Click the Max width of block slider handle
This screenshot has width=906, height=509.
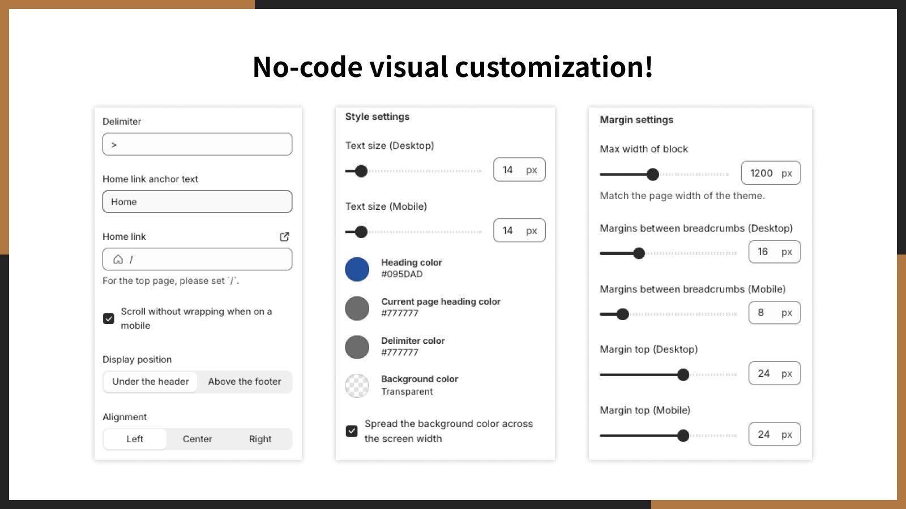tap(653, 174)
